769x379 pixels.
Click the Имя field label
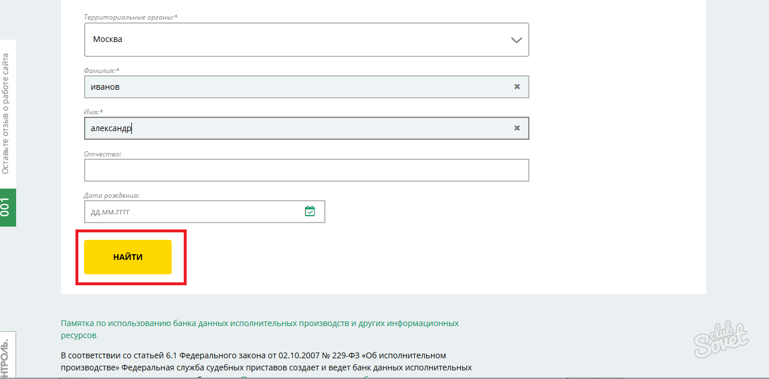(93, 112)
